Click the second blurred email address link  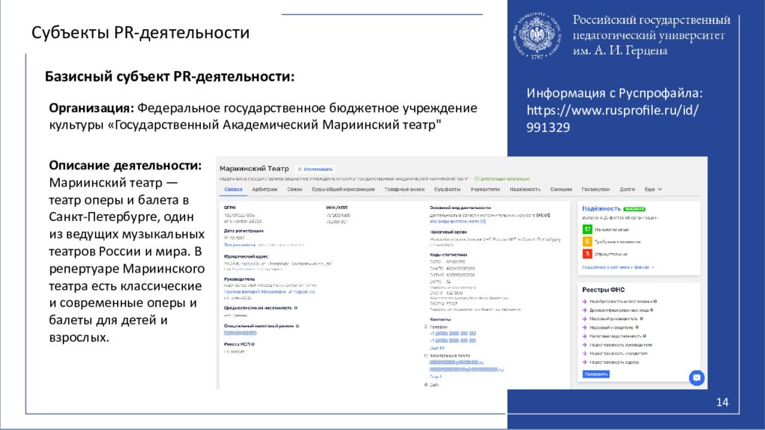pyautogui.click(x=466, y=370)
